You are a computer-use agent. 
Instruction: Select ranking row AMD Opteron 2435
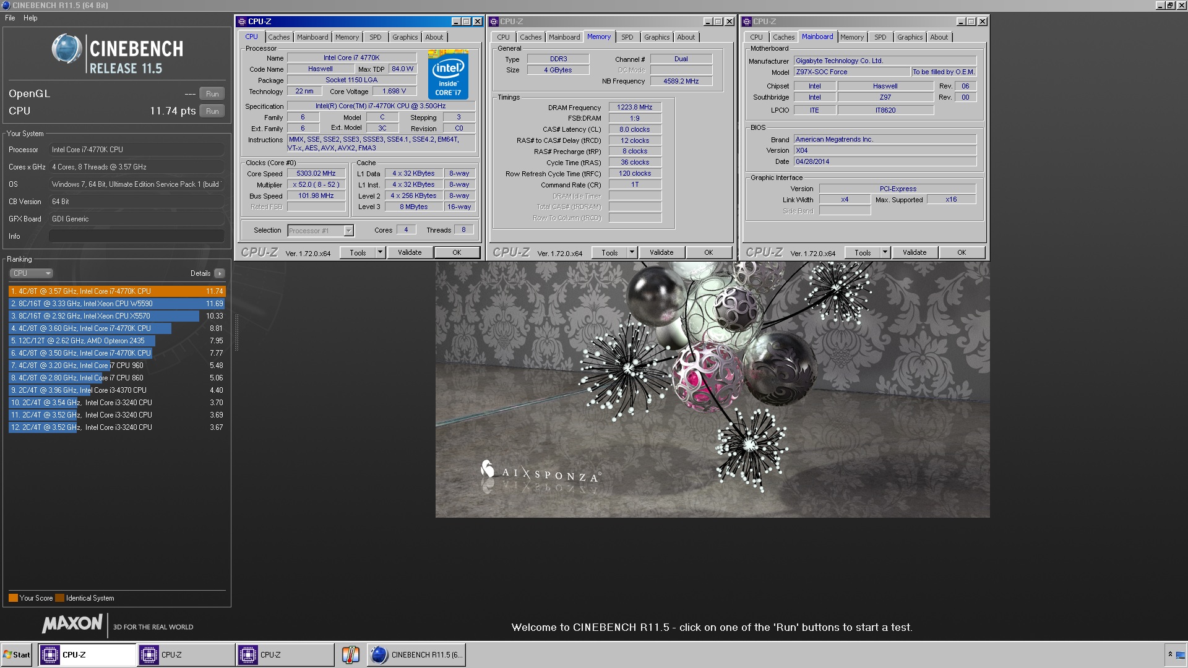117,341
